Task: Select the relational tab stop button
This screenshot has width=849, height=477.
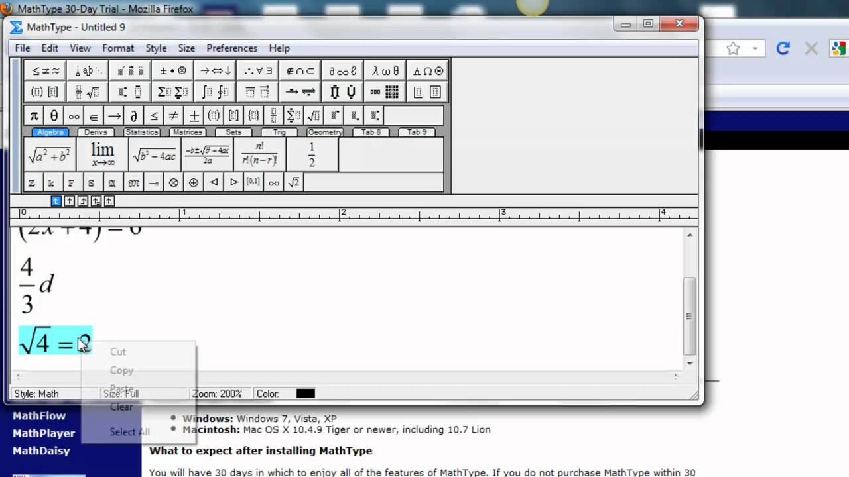Action: 96,201
